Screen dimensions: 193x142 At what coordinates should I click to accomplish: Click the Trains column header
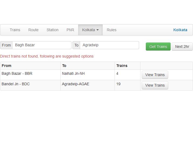(x=122, y=66)
